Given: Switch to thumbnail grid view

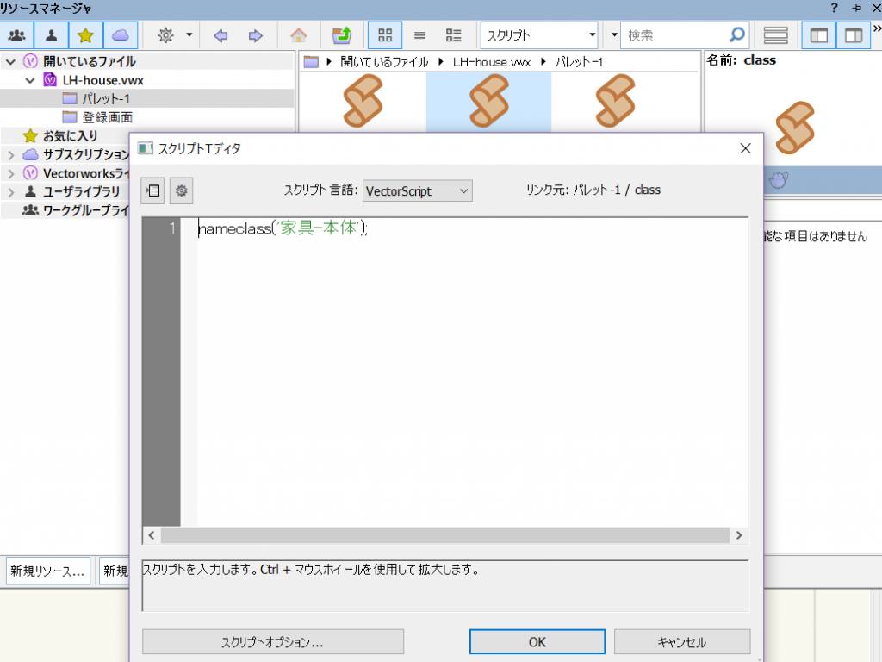Looking at the screenshot, I should (385, 35).
